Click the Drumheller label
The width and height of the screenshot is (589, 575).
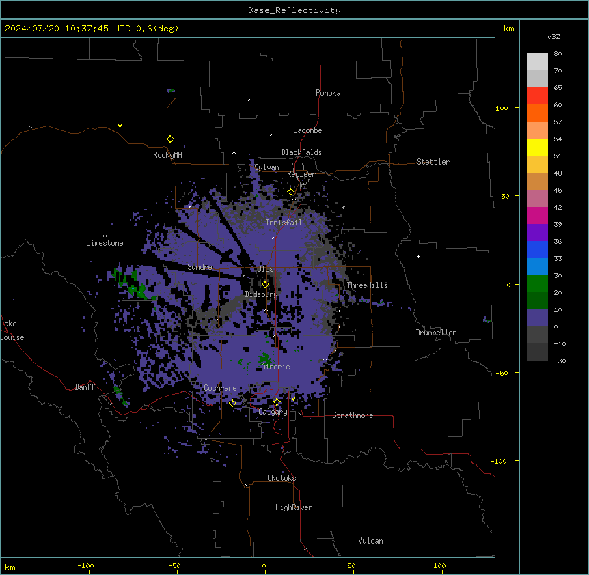click(x=436, y=333)
